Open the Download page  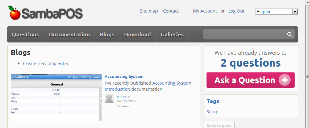pyautogui.click(x=137, y=35)
